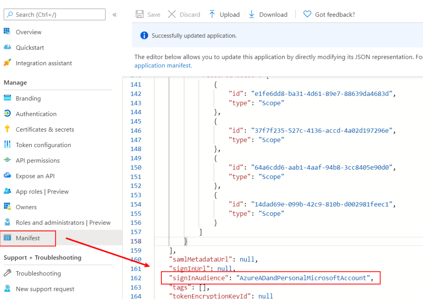Open the Quickstart menu item

[x=30, y=48]
